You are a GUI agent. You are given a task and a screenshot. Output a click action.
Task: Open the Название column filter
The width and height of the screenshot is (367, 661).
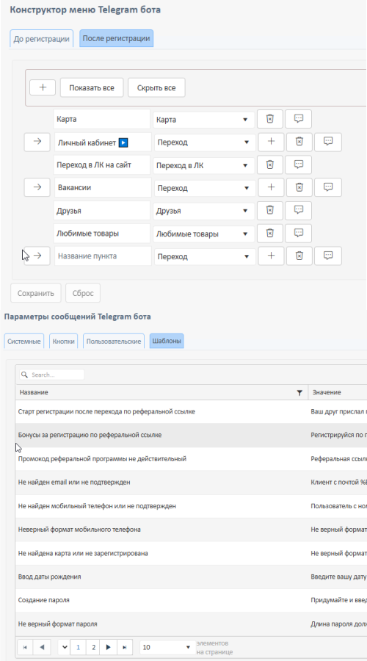click(299, 393)
